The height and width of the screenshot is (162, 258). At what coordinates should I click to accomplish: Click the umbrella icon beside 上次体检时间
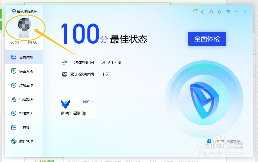65,63
